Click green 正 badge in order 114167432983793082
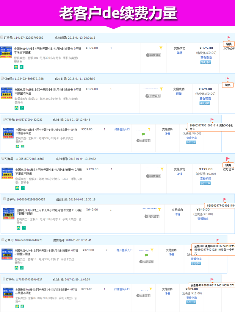This screenshot has height=315, width=235. click(x=21, y=67)
